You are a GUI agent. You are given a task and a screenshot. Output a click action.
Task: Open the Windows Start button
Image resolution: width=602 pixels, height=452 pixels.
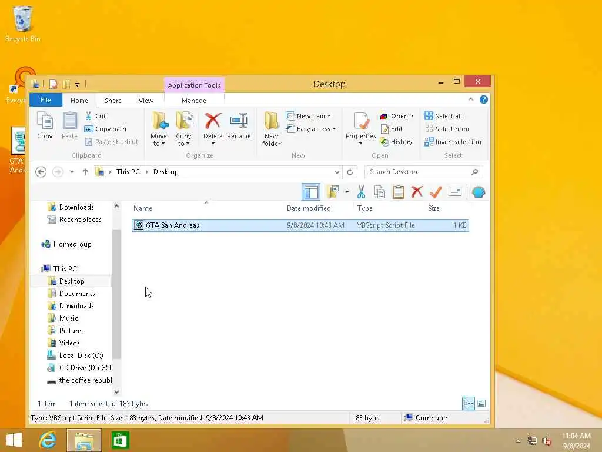coord(15,440)
